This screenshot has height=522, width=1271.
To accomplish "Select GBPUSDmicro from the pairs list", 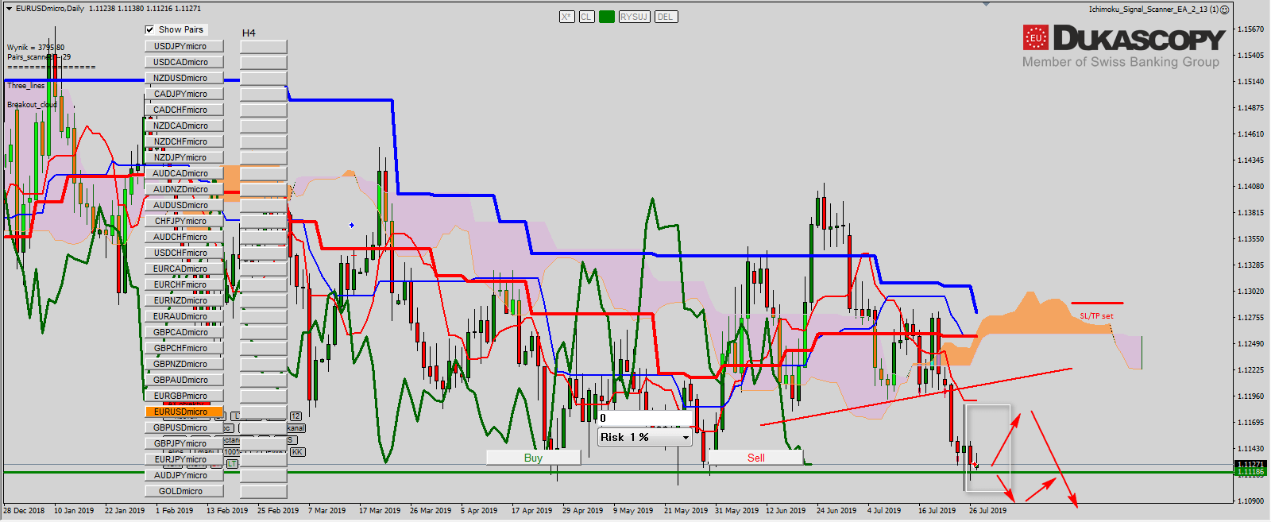I will point(184,427).
